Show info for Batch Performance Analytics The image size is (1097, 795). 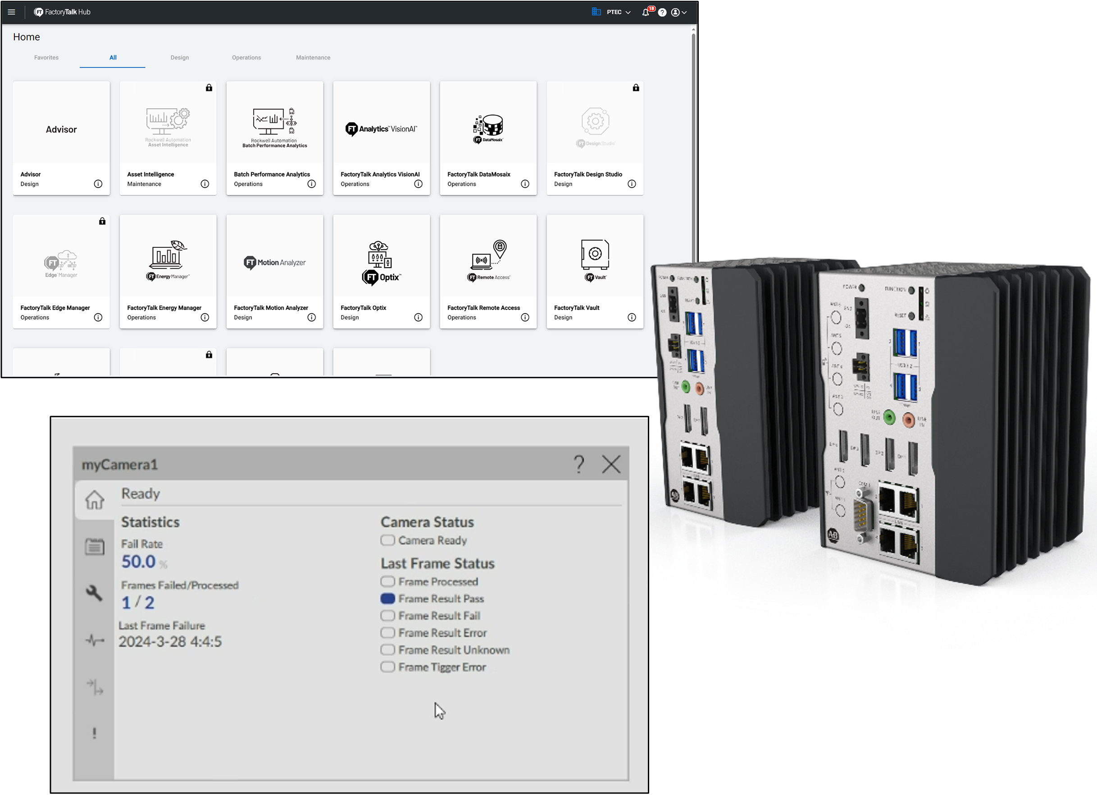(311, 184)
